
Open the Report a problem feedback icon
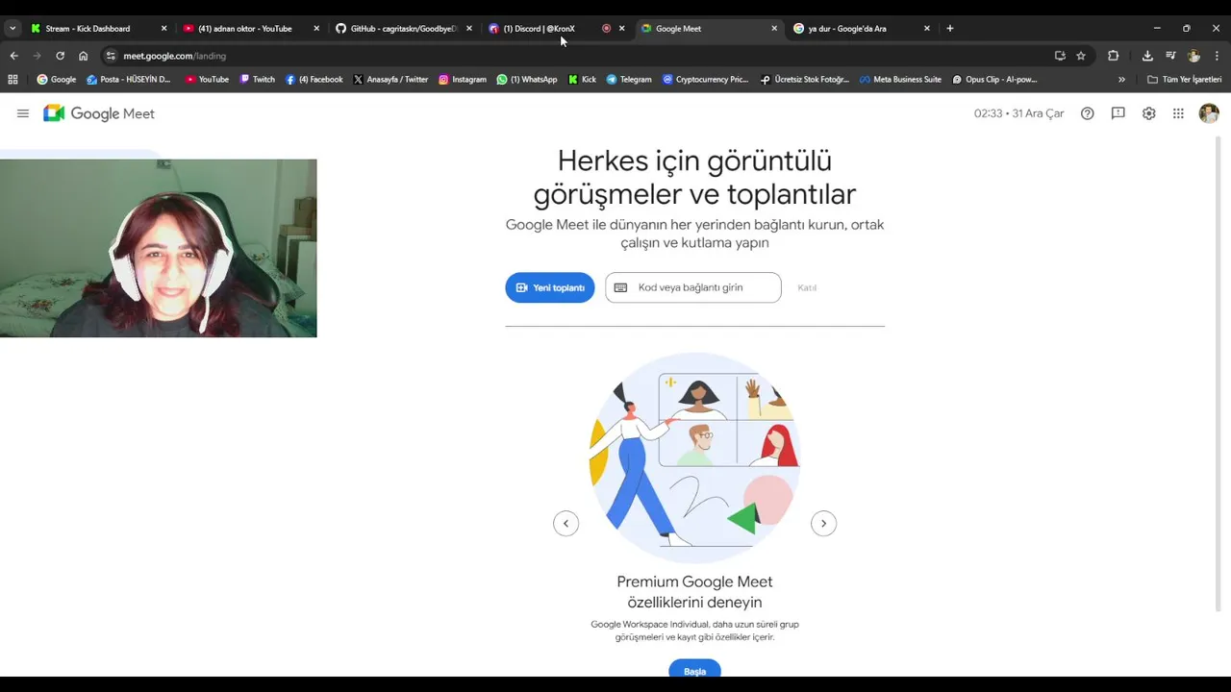[1118, 113]
